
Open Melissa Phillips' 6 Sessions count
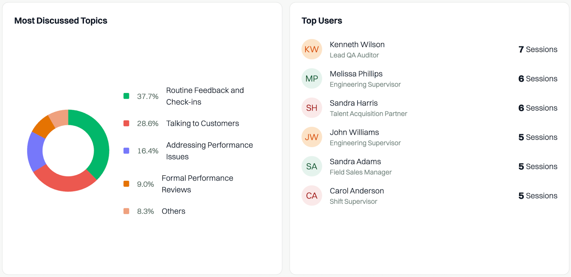pyautogui.click(x=538, y=78)
